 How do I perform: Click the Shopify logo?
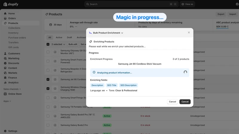coord(11,4)
